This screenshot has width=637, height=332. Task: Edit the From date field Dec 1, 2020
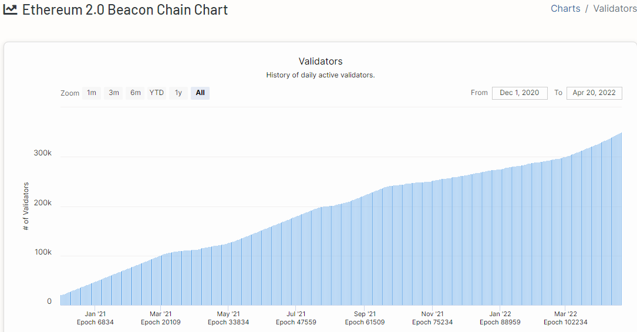click(x=520, y=93)
